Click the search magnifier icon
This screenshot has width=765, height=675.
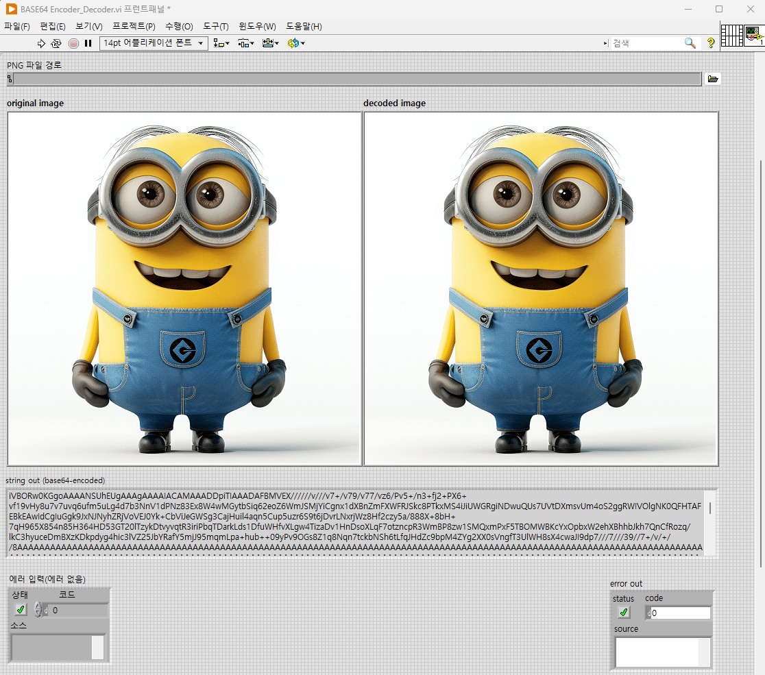690,43
